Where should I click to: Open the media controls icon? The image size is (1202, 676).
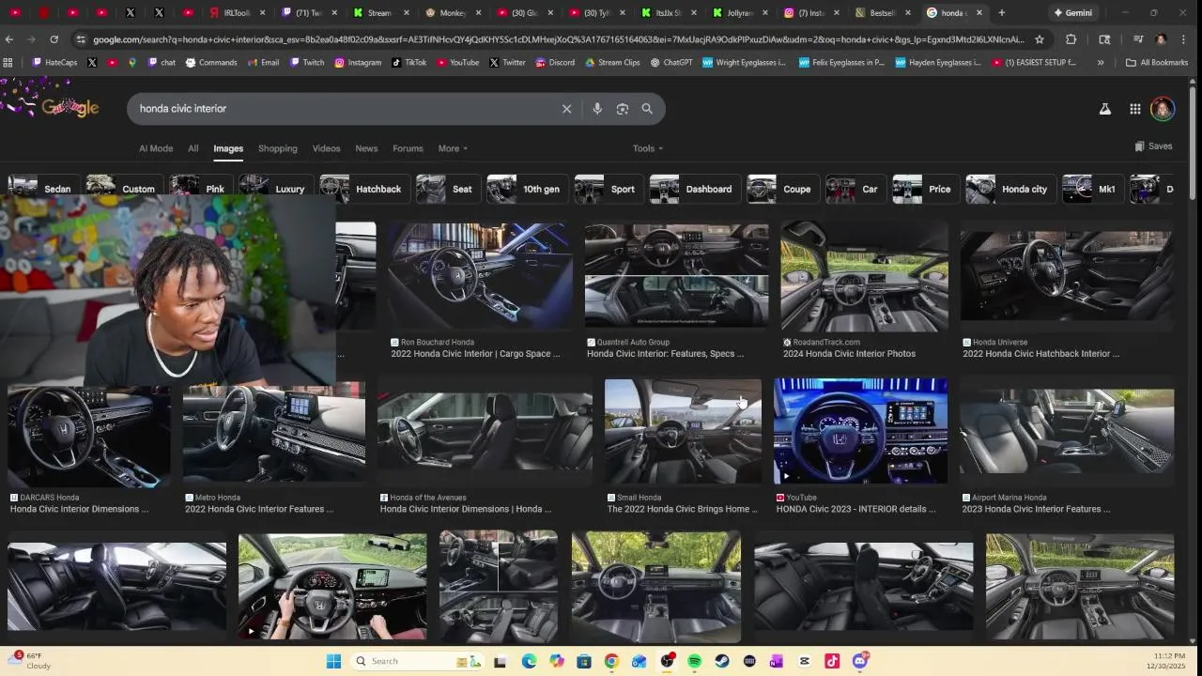1137,39
